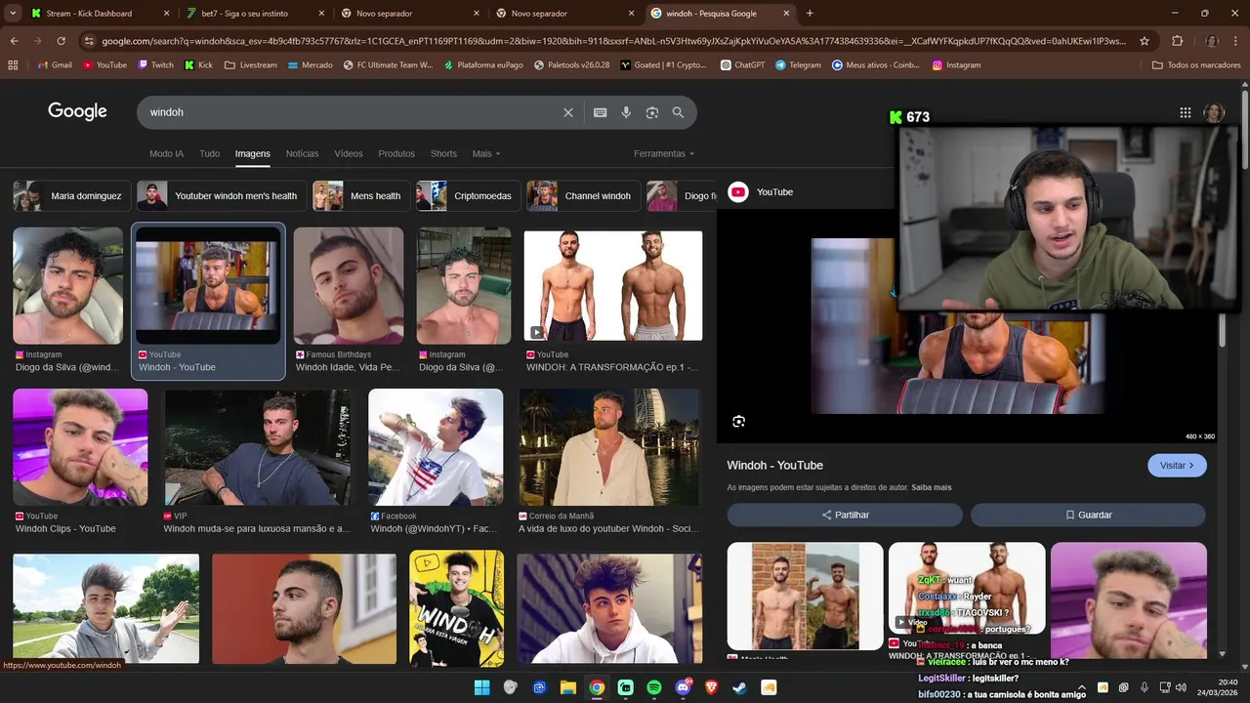Start voice search with microphone icon
This screenshot has height=703, width=1250.
(626, 112)
